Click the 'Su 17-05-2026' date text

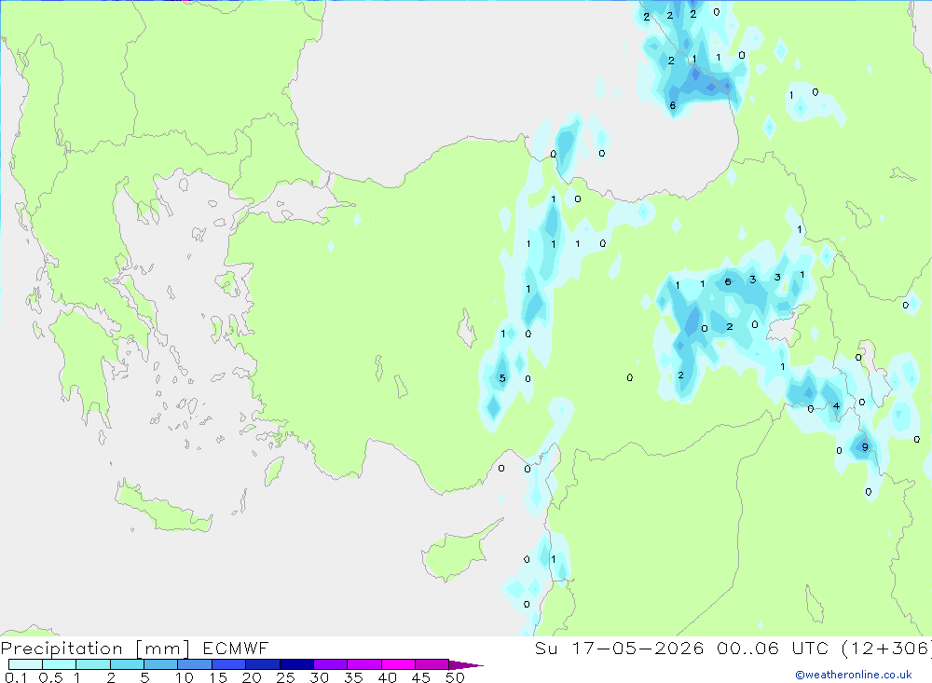[x=619, y=648]
